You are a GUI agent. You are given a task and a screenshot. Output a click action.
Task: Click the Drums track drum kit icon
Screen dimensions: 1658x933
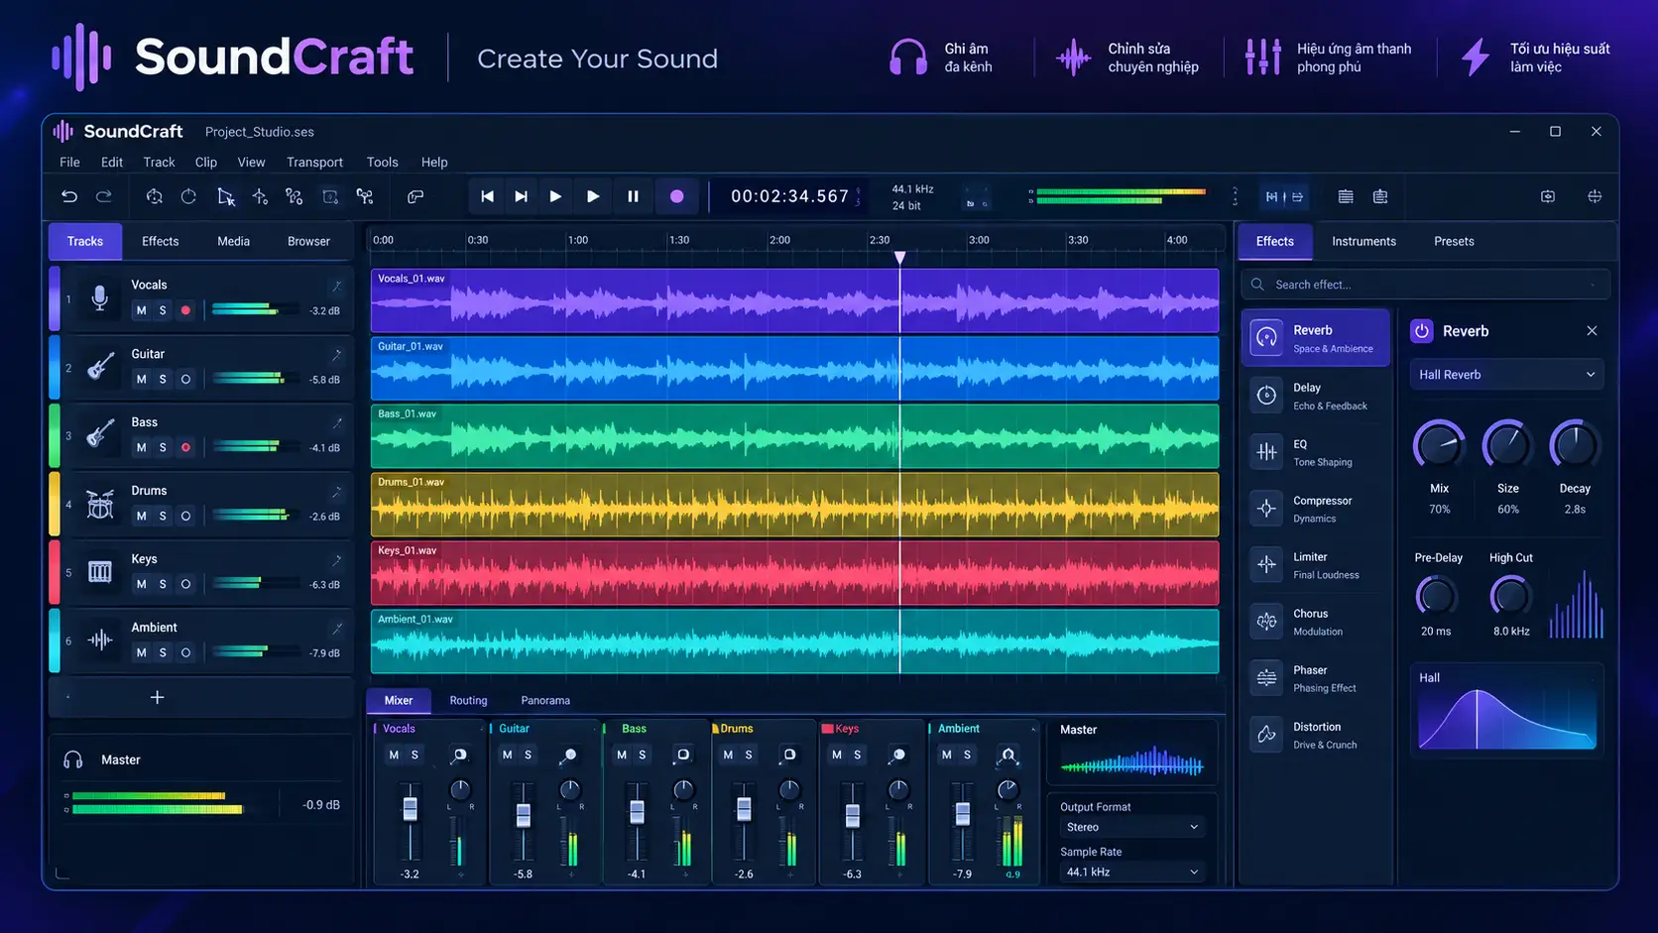[x=99, y=504]
